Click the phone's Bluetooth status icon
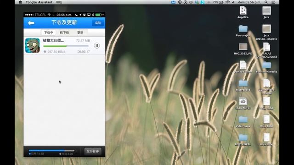Image resolution: width=294 pixels, height=165 pixels. (x=93, y=15)
